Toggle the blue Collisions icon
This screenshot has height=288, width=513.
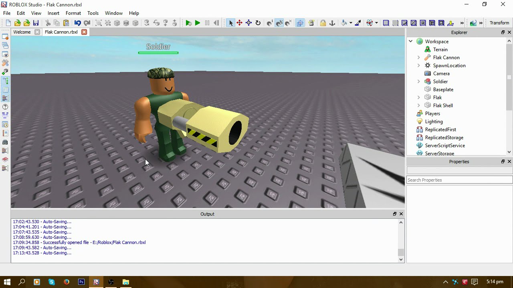(x=300, y=23)
